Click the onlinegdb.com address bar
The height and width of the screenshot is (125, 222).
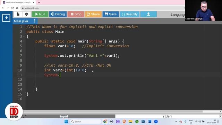click(x=103, y=8)
